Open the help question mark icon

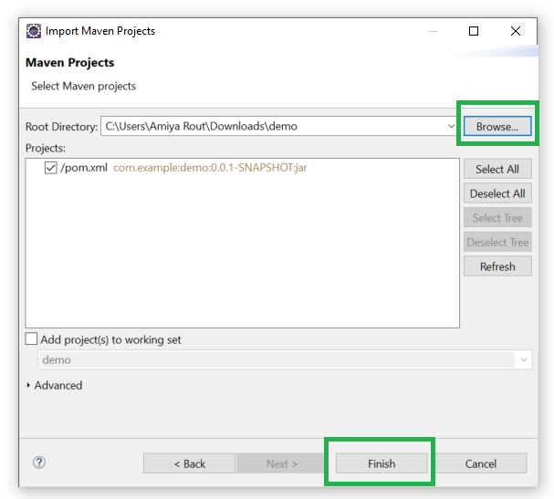pyautogui.click(x=39, y=462)
